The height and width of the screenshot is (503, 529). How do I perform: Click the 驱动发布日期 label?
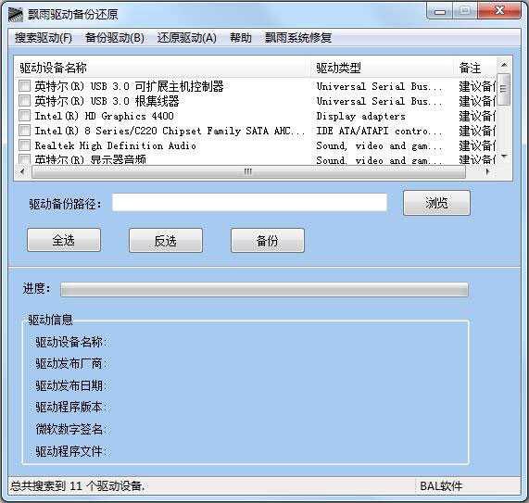(71, 385)
